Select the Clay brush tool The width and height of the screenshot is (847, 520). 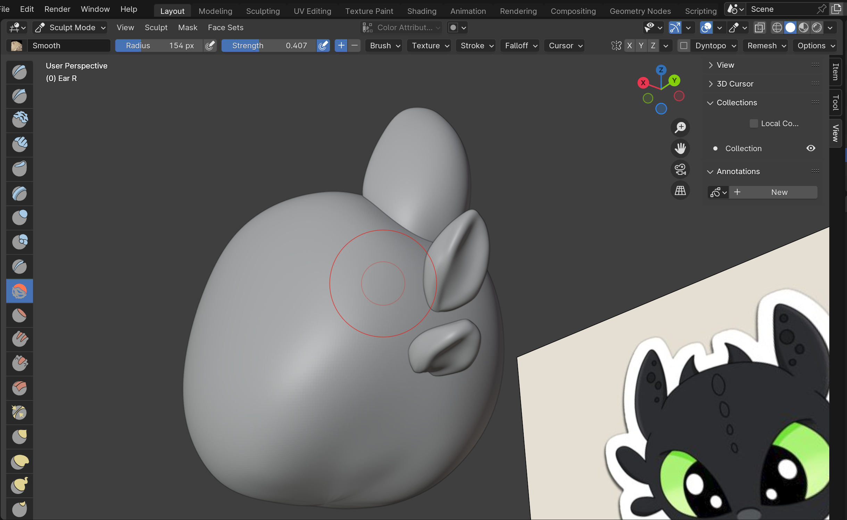(19, 121)
